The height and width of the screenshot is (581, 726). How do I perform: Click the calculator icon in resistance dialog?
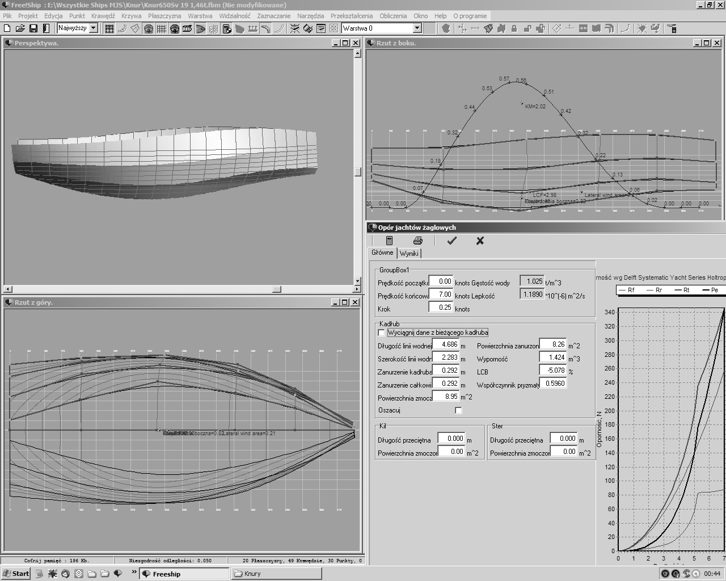click(x=389, y=241)
